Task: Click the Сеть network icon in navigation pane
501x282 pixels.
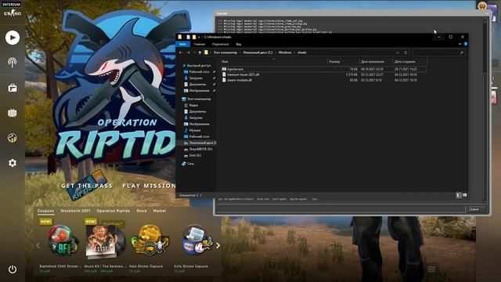Action: click(184, 164)
